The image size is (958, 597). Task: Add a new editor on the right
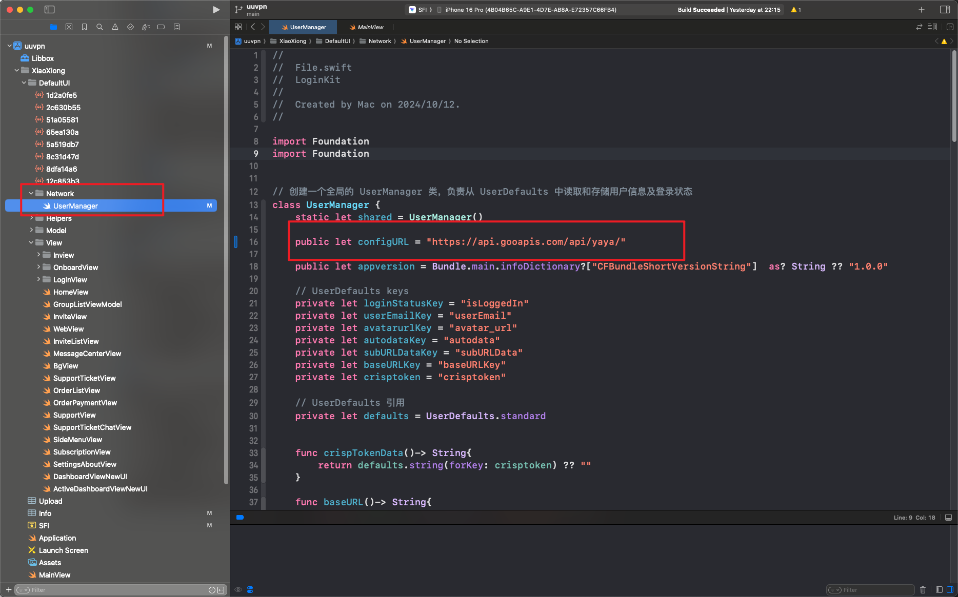point(950,27)
